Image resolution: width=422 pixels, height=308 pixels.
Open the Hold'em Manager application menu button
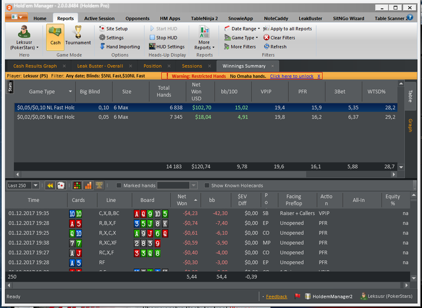[x=16, y=17]
